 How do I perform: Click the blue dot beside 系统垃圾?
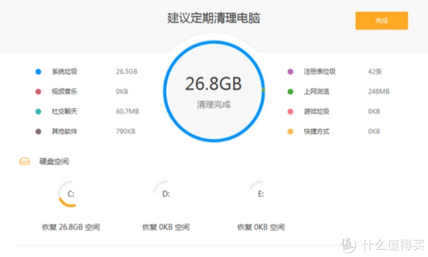coord(39,71)
